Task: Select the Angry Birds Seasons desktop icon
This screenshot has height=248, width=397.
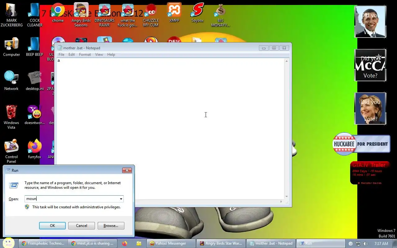Action: point(81,15)
